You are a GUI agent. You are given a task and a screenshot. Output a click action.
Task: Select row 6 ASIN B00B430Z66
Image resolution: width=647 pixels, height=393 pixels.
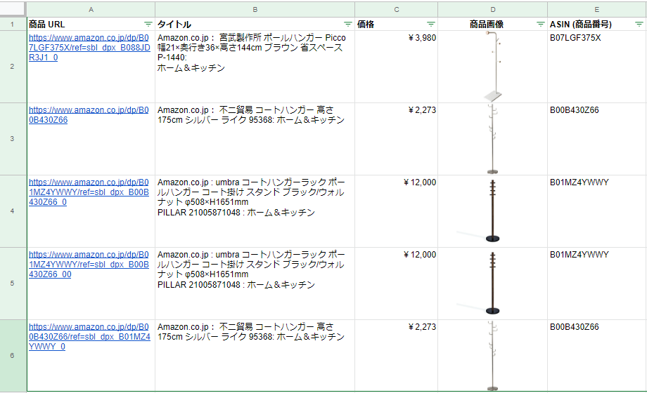[596, 356]
